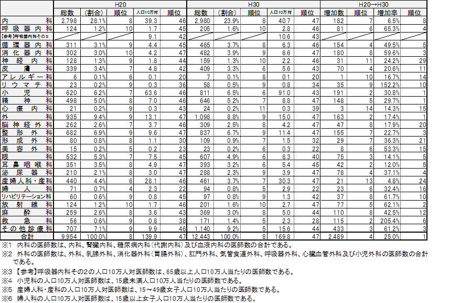Click the H20 column group header
Screen dimensions: 460x303
tap(121, 4)
